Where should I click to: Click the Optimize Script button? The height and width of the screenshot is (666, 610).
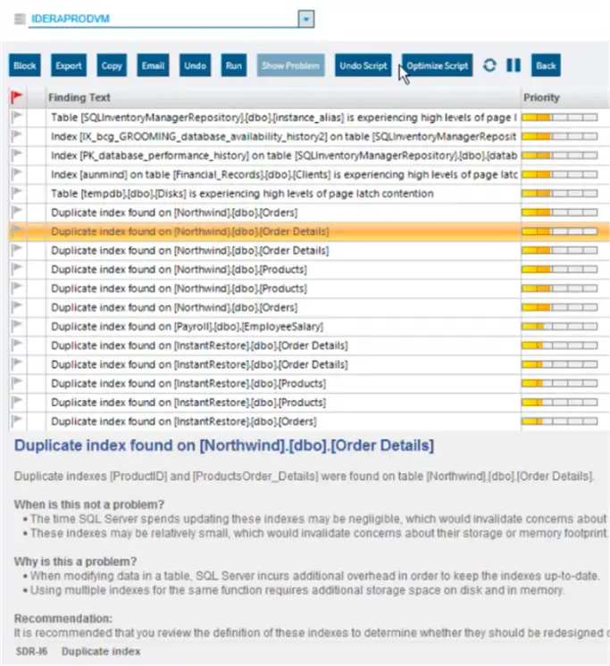[437, 65]
